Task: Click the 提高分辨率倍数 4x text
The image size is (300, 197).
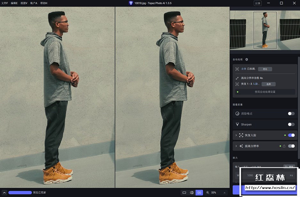Action: pos(252,78)
